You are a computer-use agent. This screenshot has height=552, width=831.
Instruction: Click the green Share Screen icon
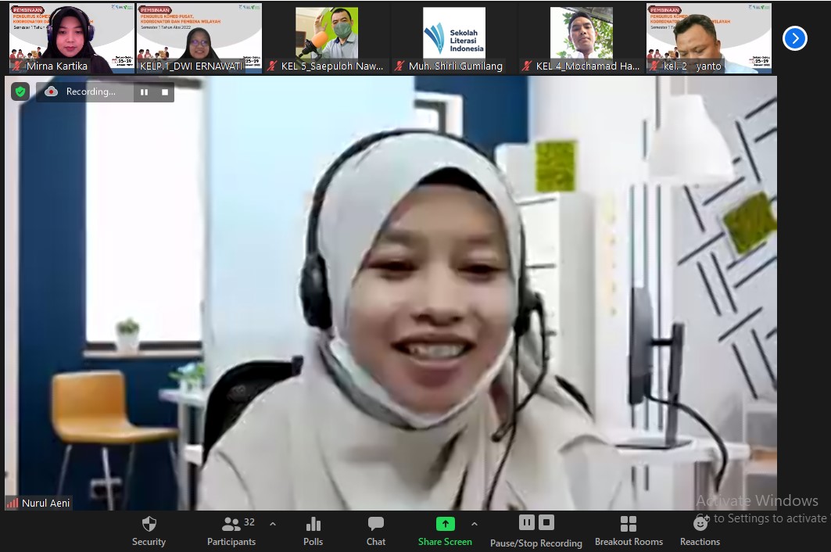[445, 524]
